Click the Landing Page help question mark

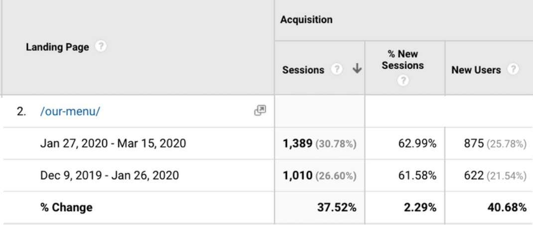pyautogui.click(x=101, y=47)
